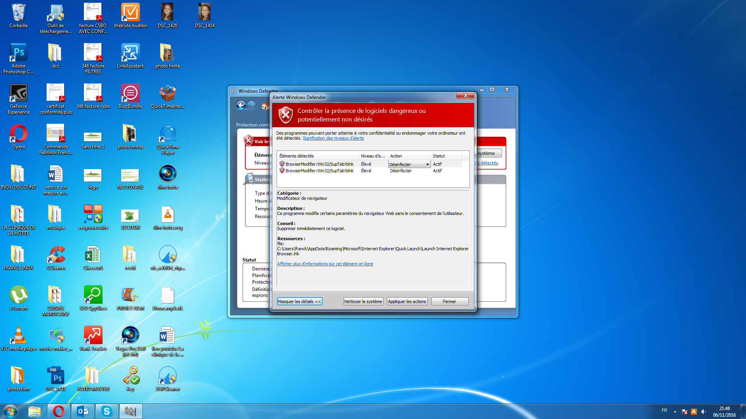The width and height of the screenshot is (746, 419).
Task: Open Signification des niveaux d'alerte link
Action: pyautogui.click(x=333, y=138)
